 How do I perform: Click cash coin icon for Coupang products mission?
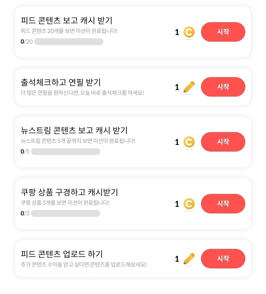[189, 204]
